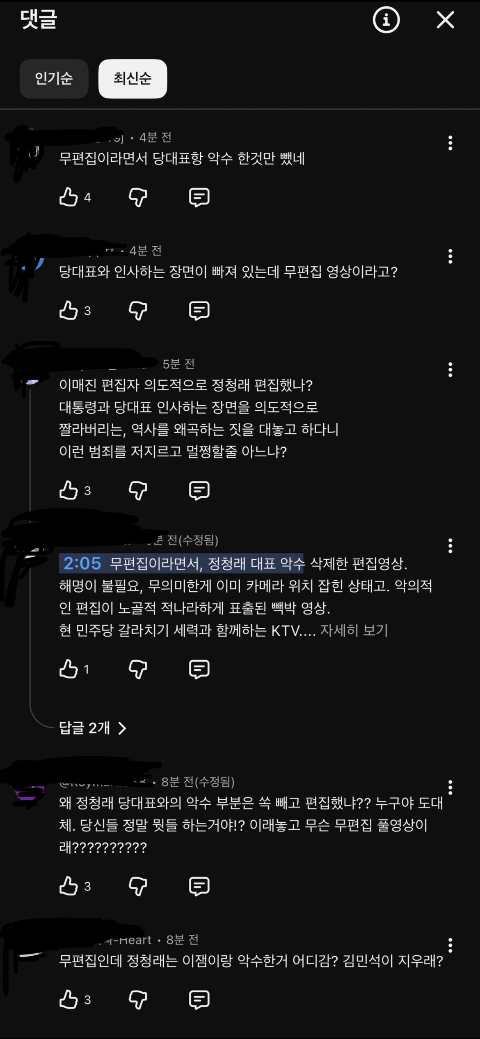
Task: Sort comments by 인기순
Action: click(x=54, y=78)
